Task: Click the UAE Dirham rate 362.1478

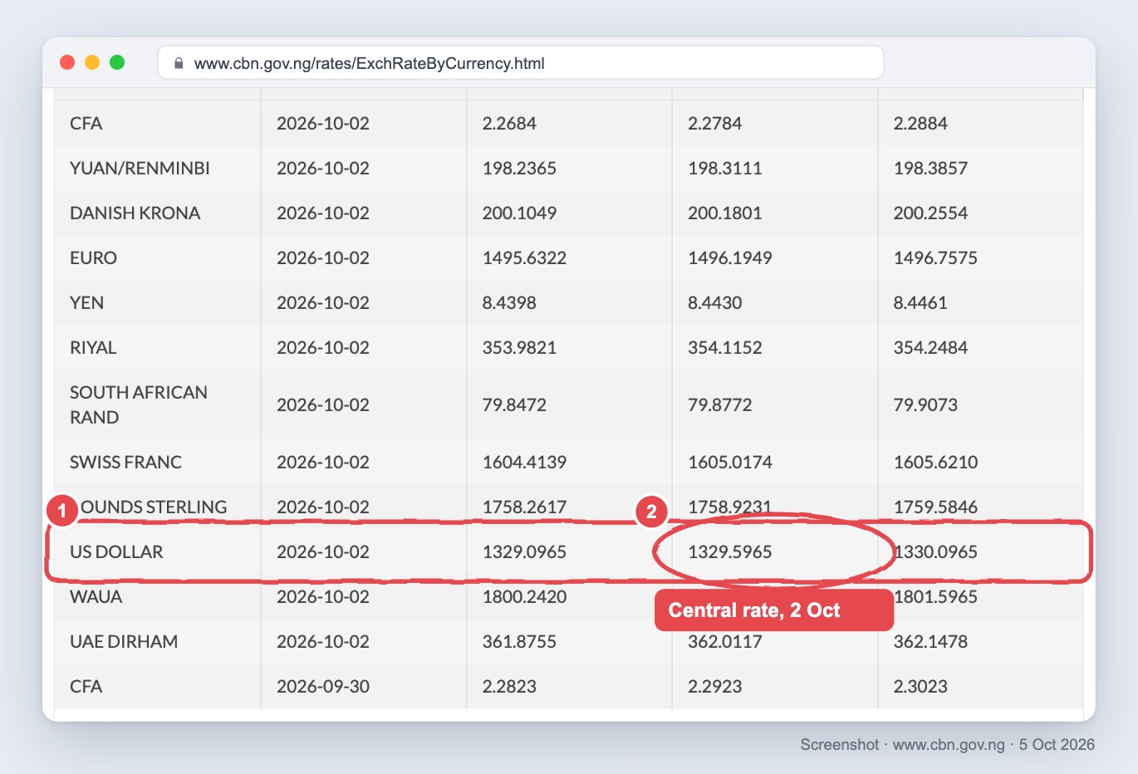Action: pyautogui.click(x=931, y=642)
